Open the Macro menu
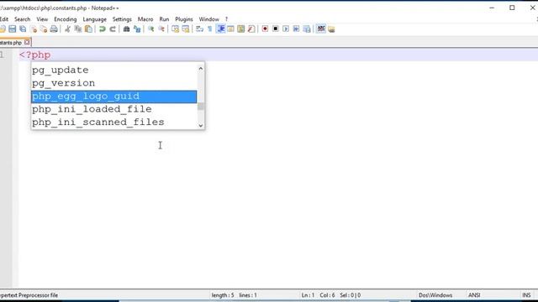Viewport: 538px width, 302px height. pos(145,19)
